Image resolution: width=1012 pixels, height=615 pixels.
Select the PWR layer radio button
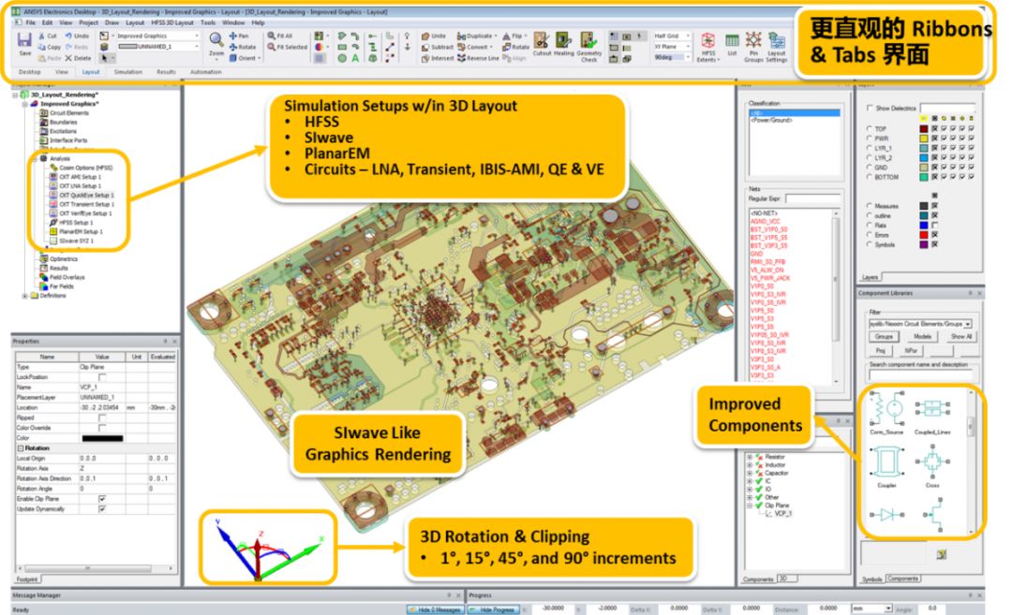(870, 138)
